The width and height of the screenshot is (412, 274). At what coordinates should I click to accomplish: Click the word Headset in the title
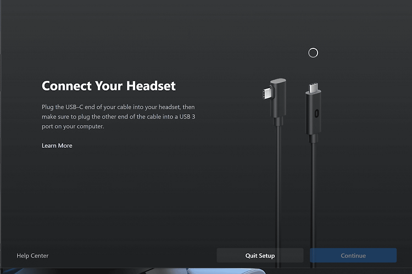[x=151, y=86]
